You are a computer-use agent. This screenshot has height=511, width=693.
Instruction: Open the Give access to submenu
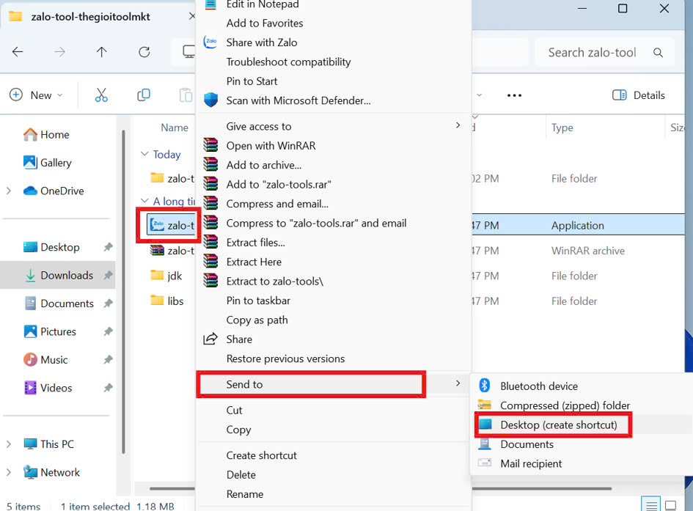[x=334, y=126]
